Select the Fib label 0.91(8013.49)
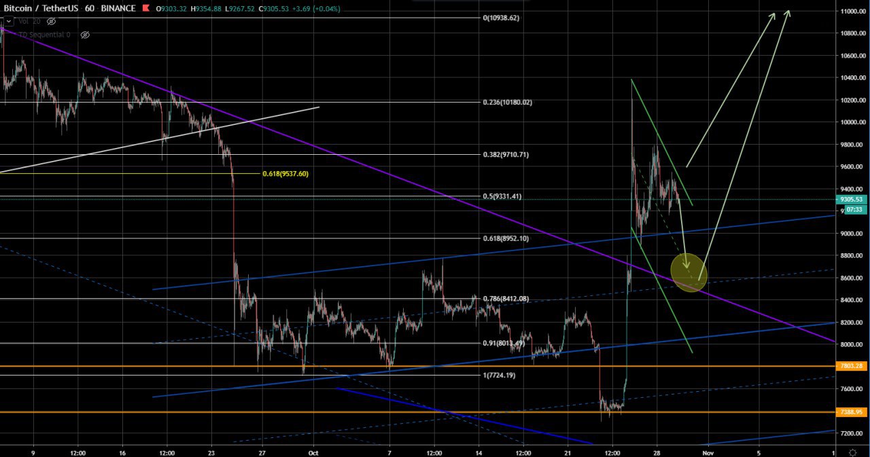This screenshot has width=870, height=457. click(504, 344)
